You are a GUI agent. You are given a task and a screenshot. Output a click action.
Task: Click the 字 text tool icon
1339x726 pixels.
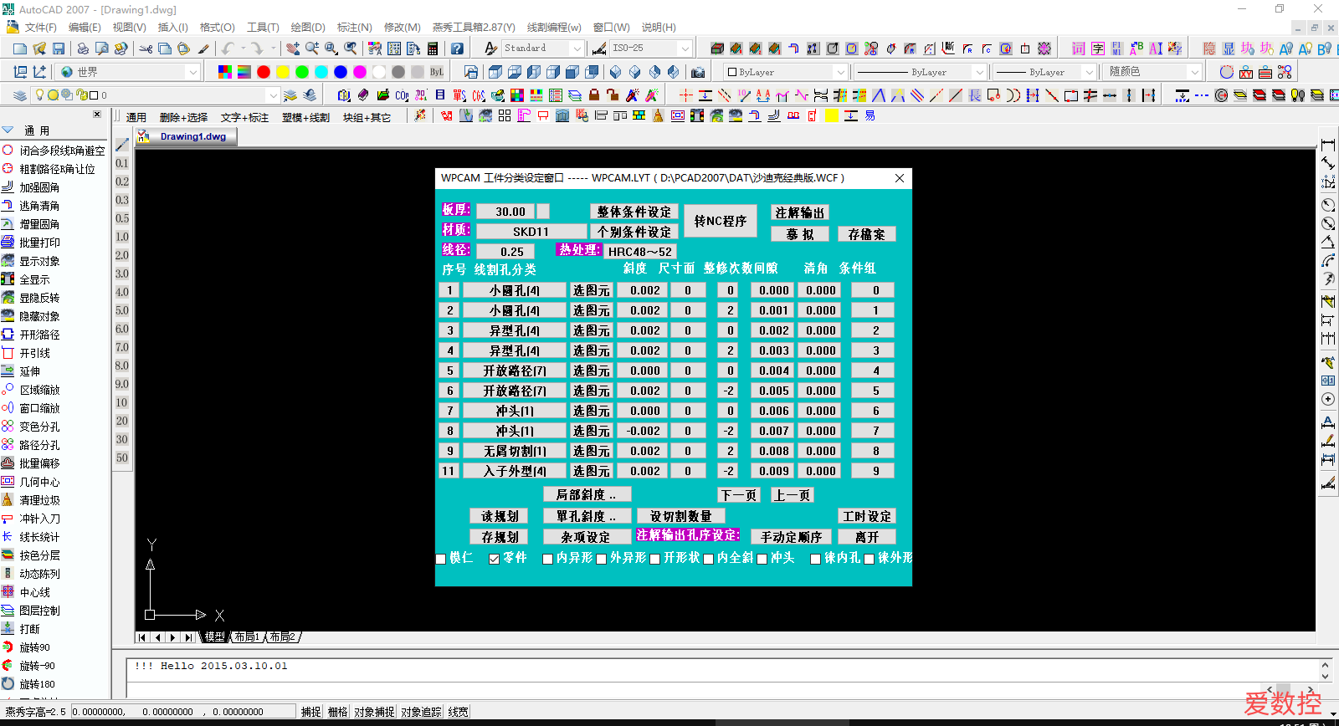1098,49
